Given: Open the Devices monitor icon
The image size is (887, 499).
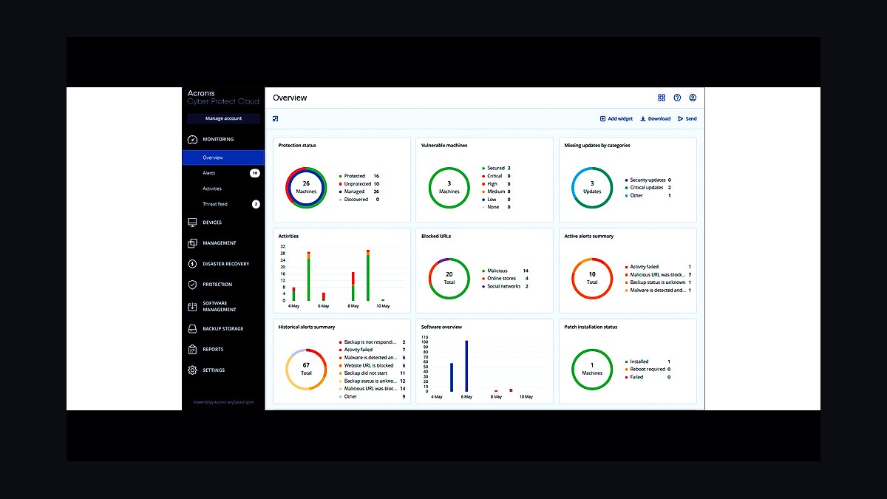Looking at the screenshot, I should 192,223.
